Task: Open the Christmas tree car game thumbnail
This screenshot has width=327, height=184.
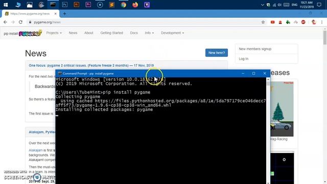Action: click(x=282, y=109)
